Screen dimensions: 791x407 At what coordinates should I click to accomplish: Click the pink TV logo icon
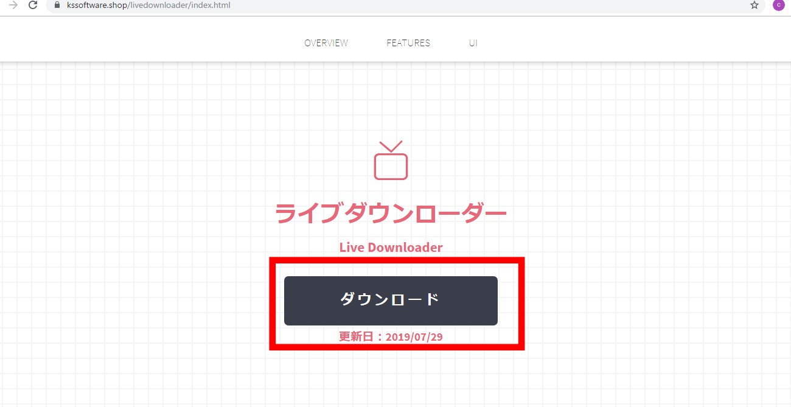391,160
